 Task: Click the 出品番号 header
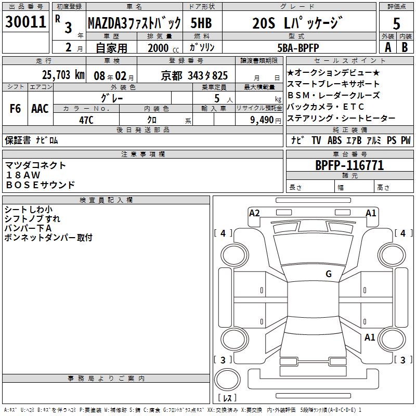pyautogui.click(x=25, y=7)
